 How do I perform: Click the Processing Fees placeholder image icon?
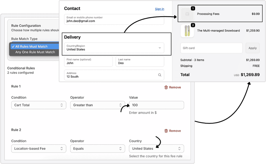click(187, 14)
